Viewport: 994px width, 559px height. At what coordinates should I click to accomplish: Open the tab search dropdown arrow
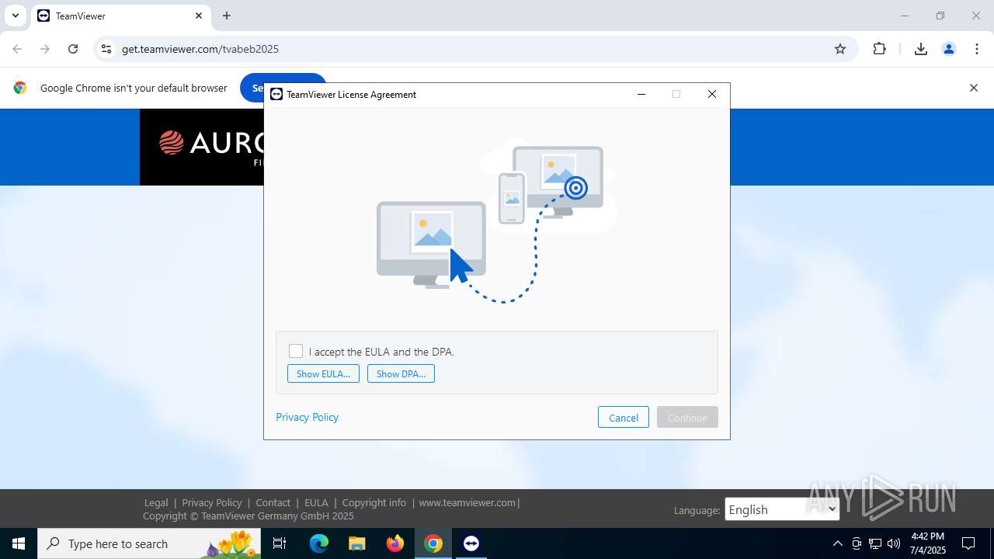point(15,16)
